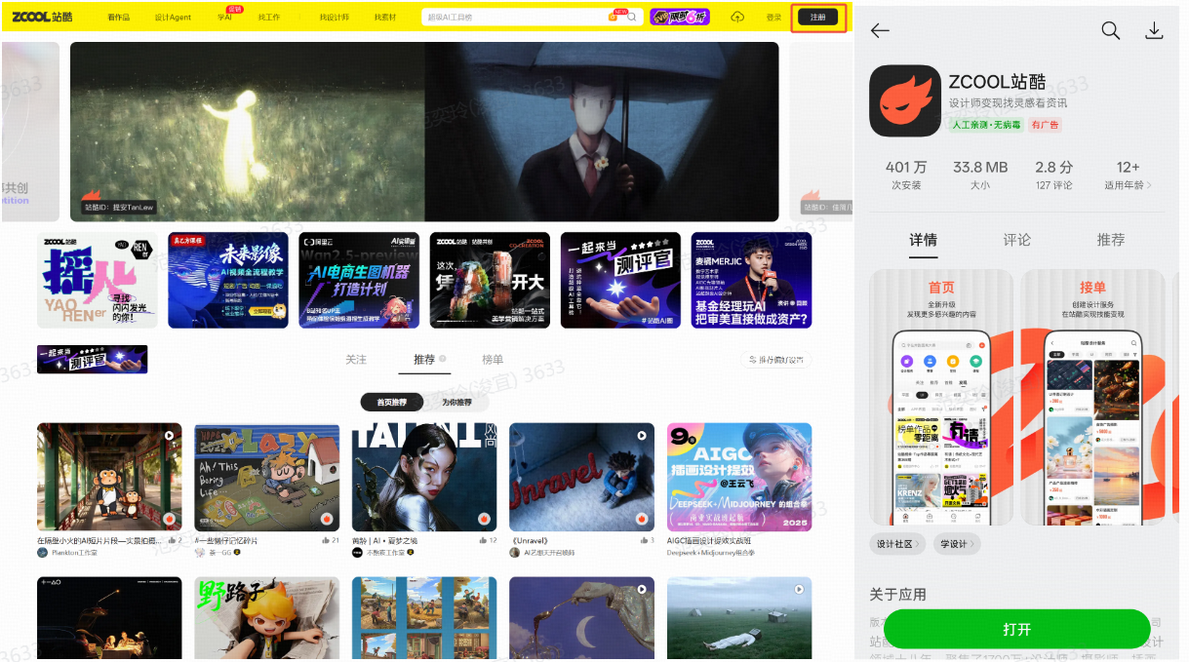Open the 一起来当测评官 large promo card
The height and width of the screenshot is (662, 1189).
[x=620, y=280]
